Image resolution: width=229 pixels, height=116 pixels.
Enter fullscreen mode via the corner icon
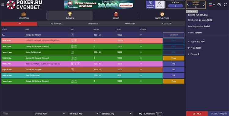226,5
